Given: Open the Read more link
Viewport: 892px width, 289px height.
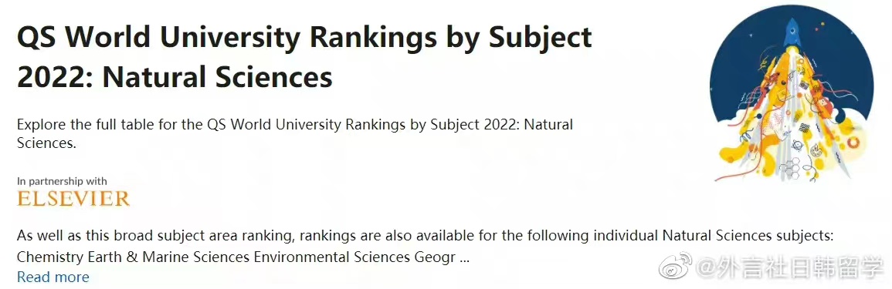Looking at the screenshot, I should (53, 277).
